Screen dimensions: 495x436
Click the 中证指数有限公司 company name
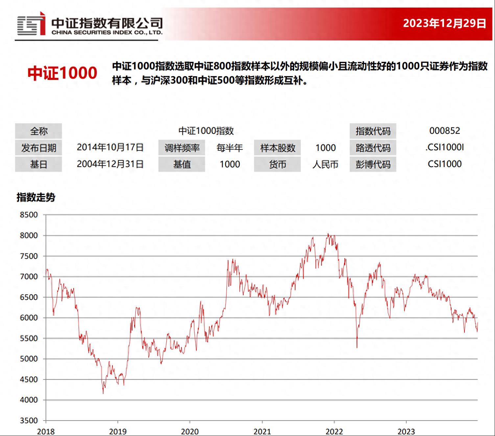106,23
